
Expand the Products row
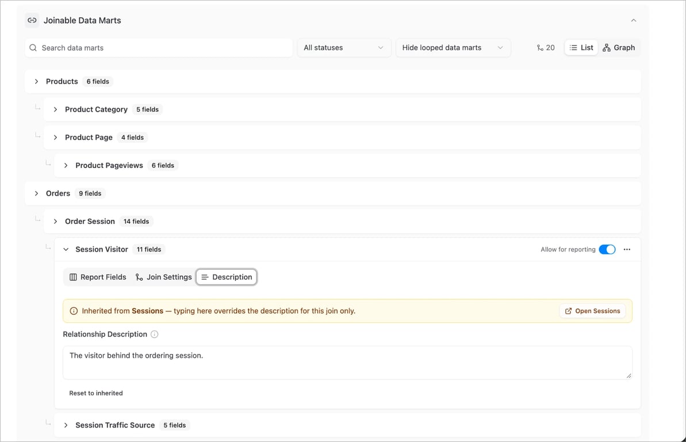coord(36,82)
